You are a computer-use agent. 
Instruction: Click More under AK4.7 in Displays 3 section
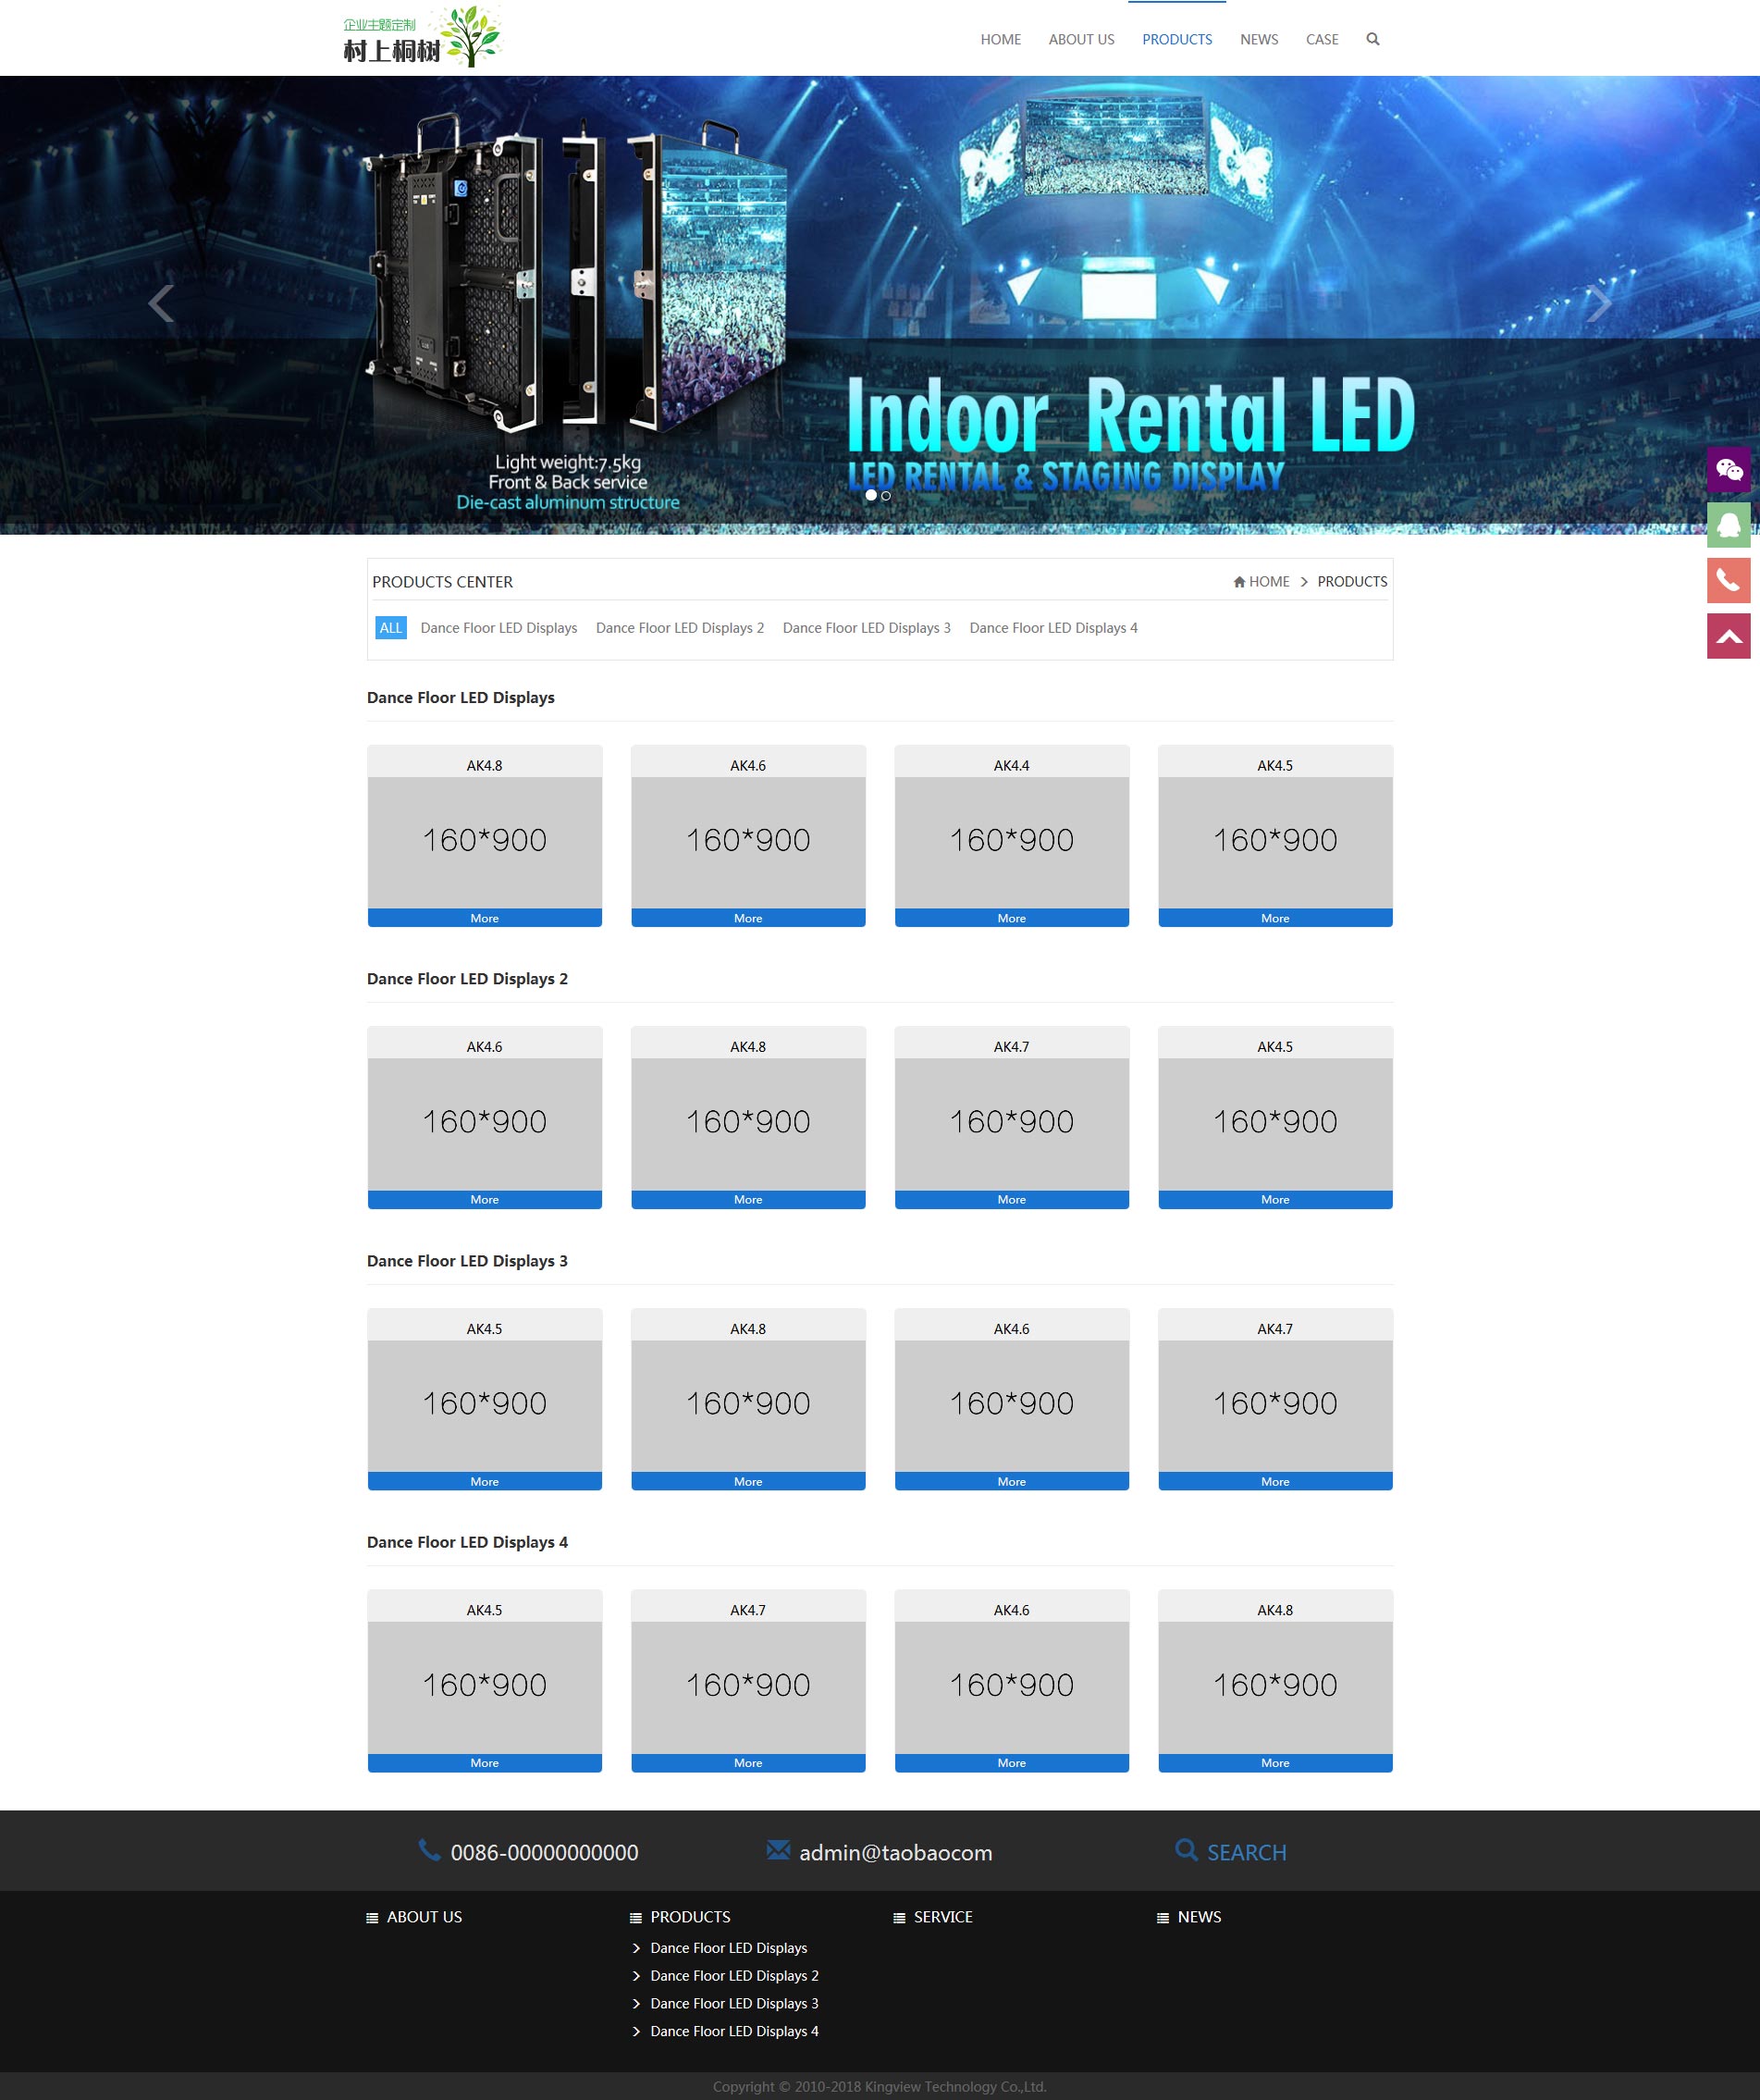pyautogui.click(x=1275, y=1482)
